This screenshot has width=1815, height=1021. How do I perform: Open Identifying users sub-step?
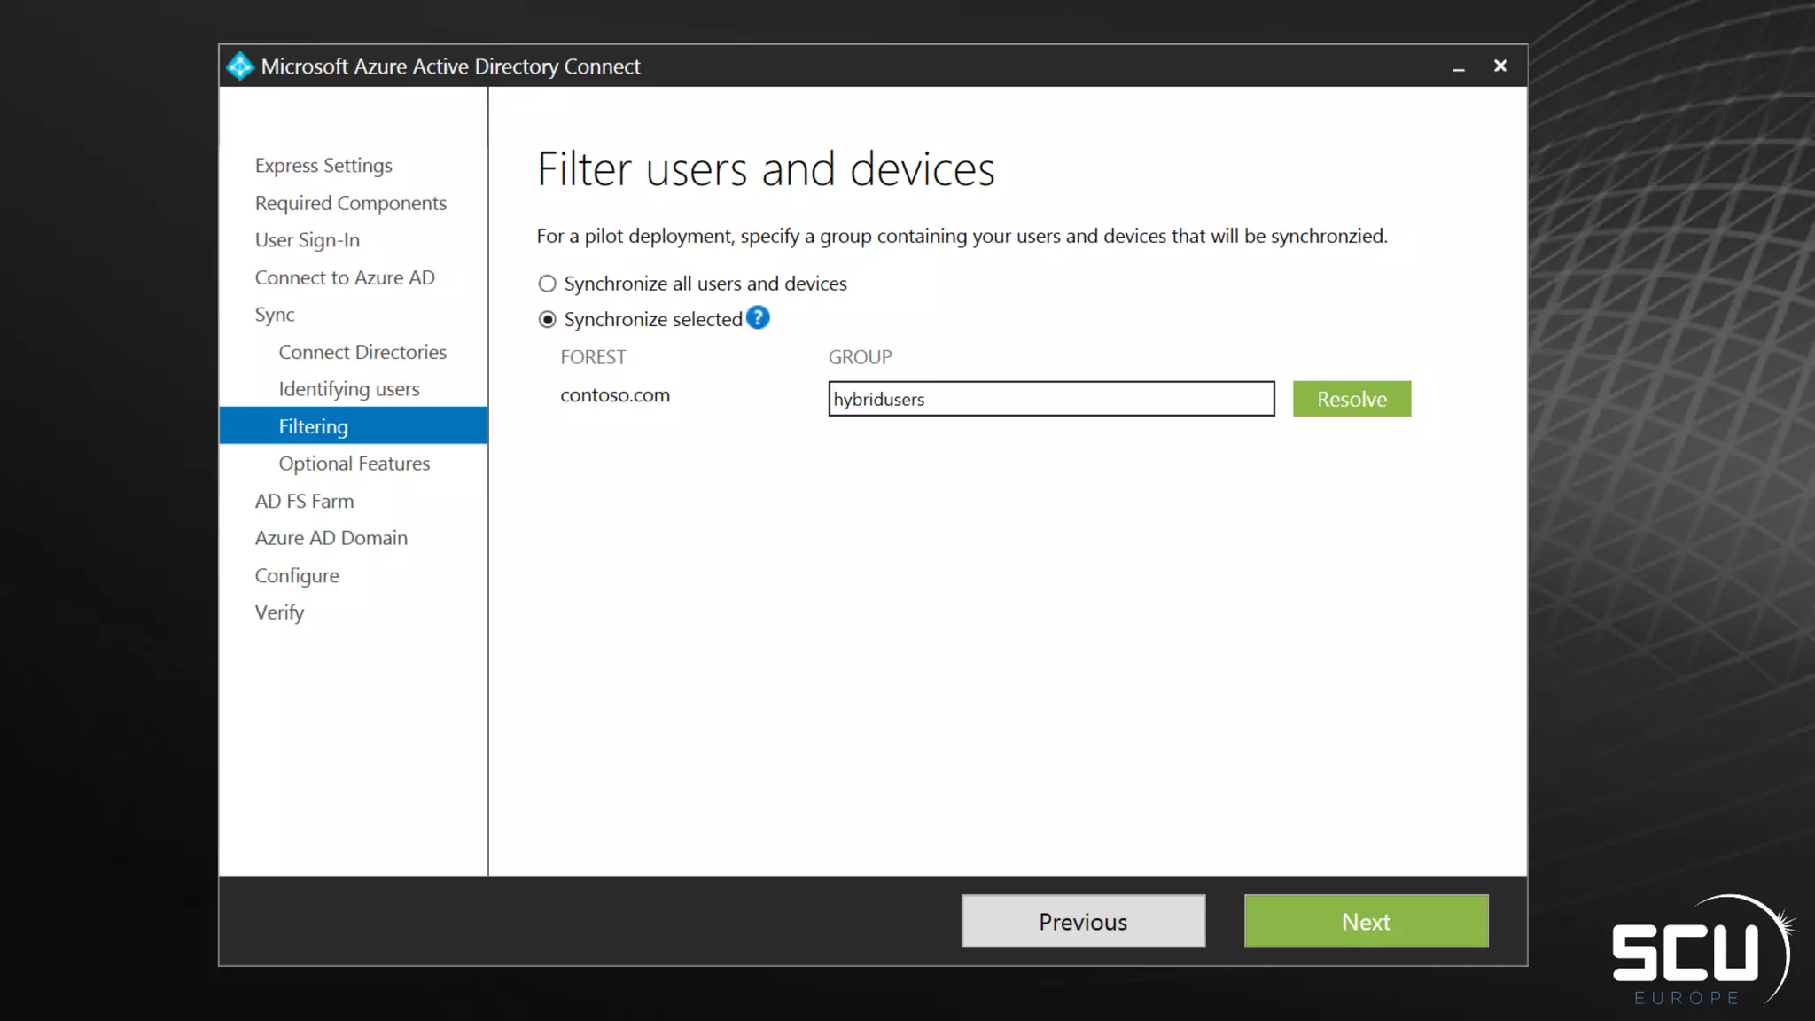click(348, 389)
